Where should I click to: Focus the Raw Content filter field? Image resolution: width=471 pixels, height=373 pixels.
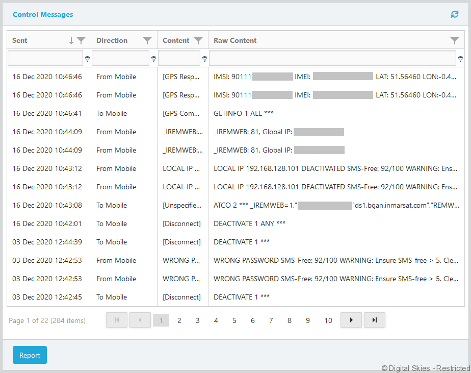[x=332, y=58]
